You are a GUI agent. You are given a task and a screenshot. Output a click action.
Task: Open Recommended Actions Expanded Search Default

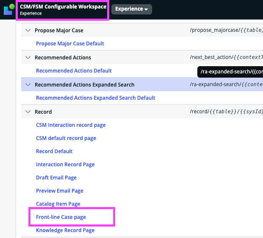(95, 98)
